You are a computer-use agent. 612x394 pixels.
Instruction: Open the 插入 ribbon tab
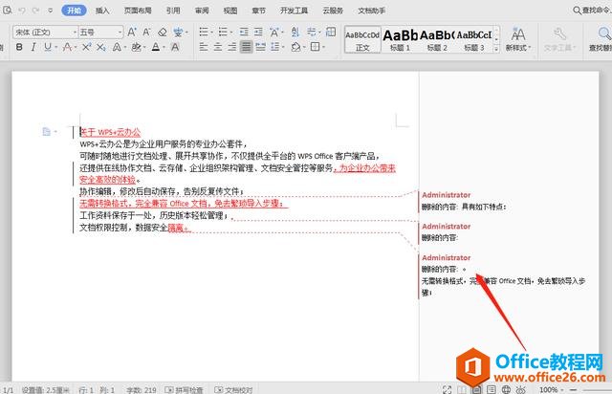click(x=102, y=11)
